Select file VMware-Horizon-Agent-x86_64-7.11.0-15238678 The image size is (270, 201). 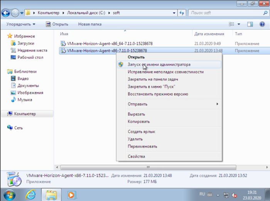click(110, 43)
